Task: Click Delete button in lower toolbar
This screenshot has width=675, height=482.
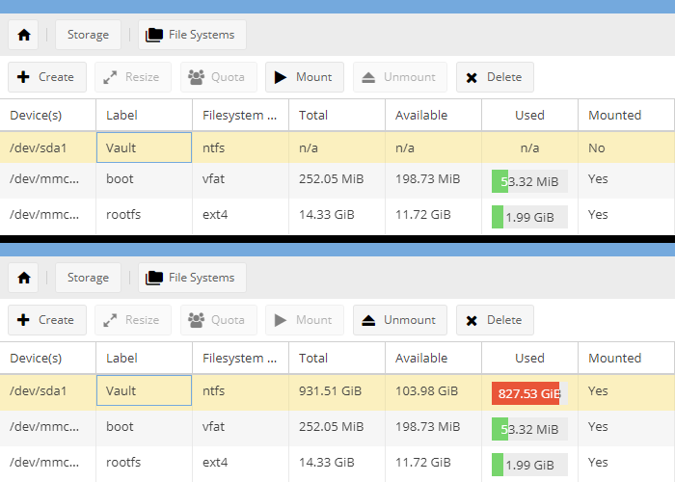Action: [495, 320]
